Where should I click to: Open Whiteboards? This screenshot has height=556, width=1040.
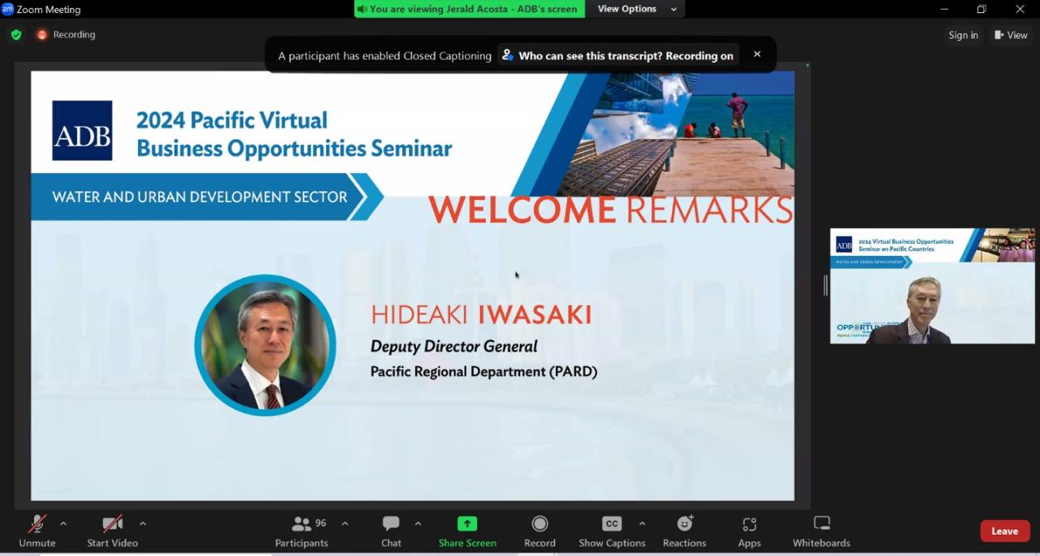point(821,531)
